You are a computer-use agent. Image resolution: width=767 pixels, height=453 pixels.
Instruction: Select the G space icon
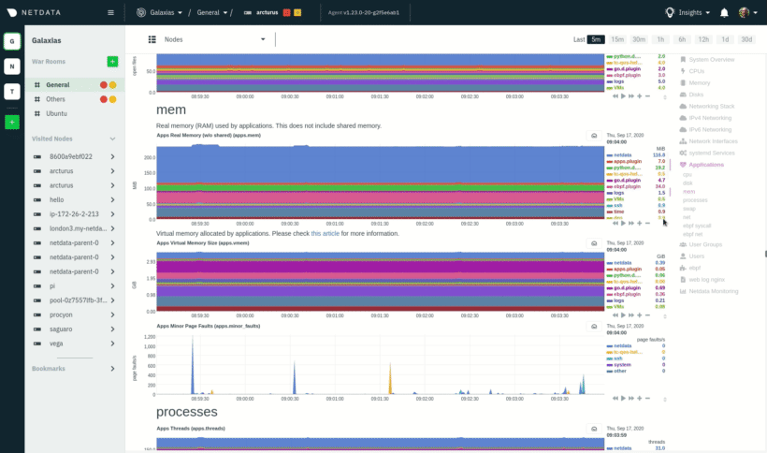(12, 41)
